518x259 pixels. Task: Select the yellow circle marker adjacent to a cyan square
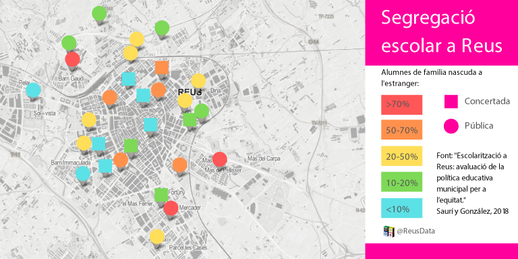(x=84, y=143)
